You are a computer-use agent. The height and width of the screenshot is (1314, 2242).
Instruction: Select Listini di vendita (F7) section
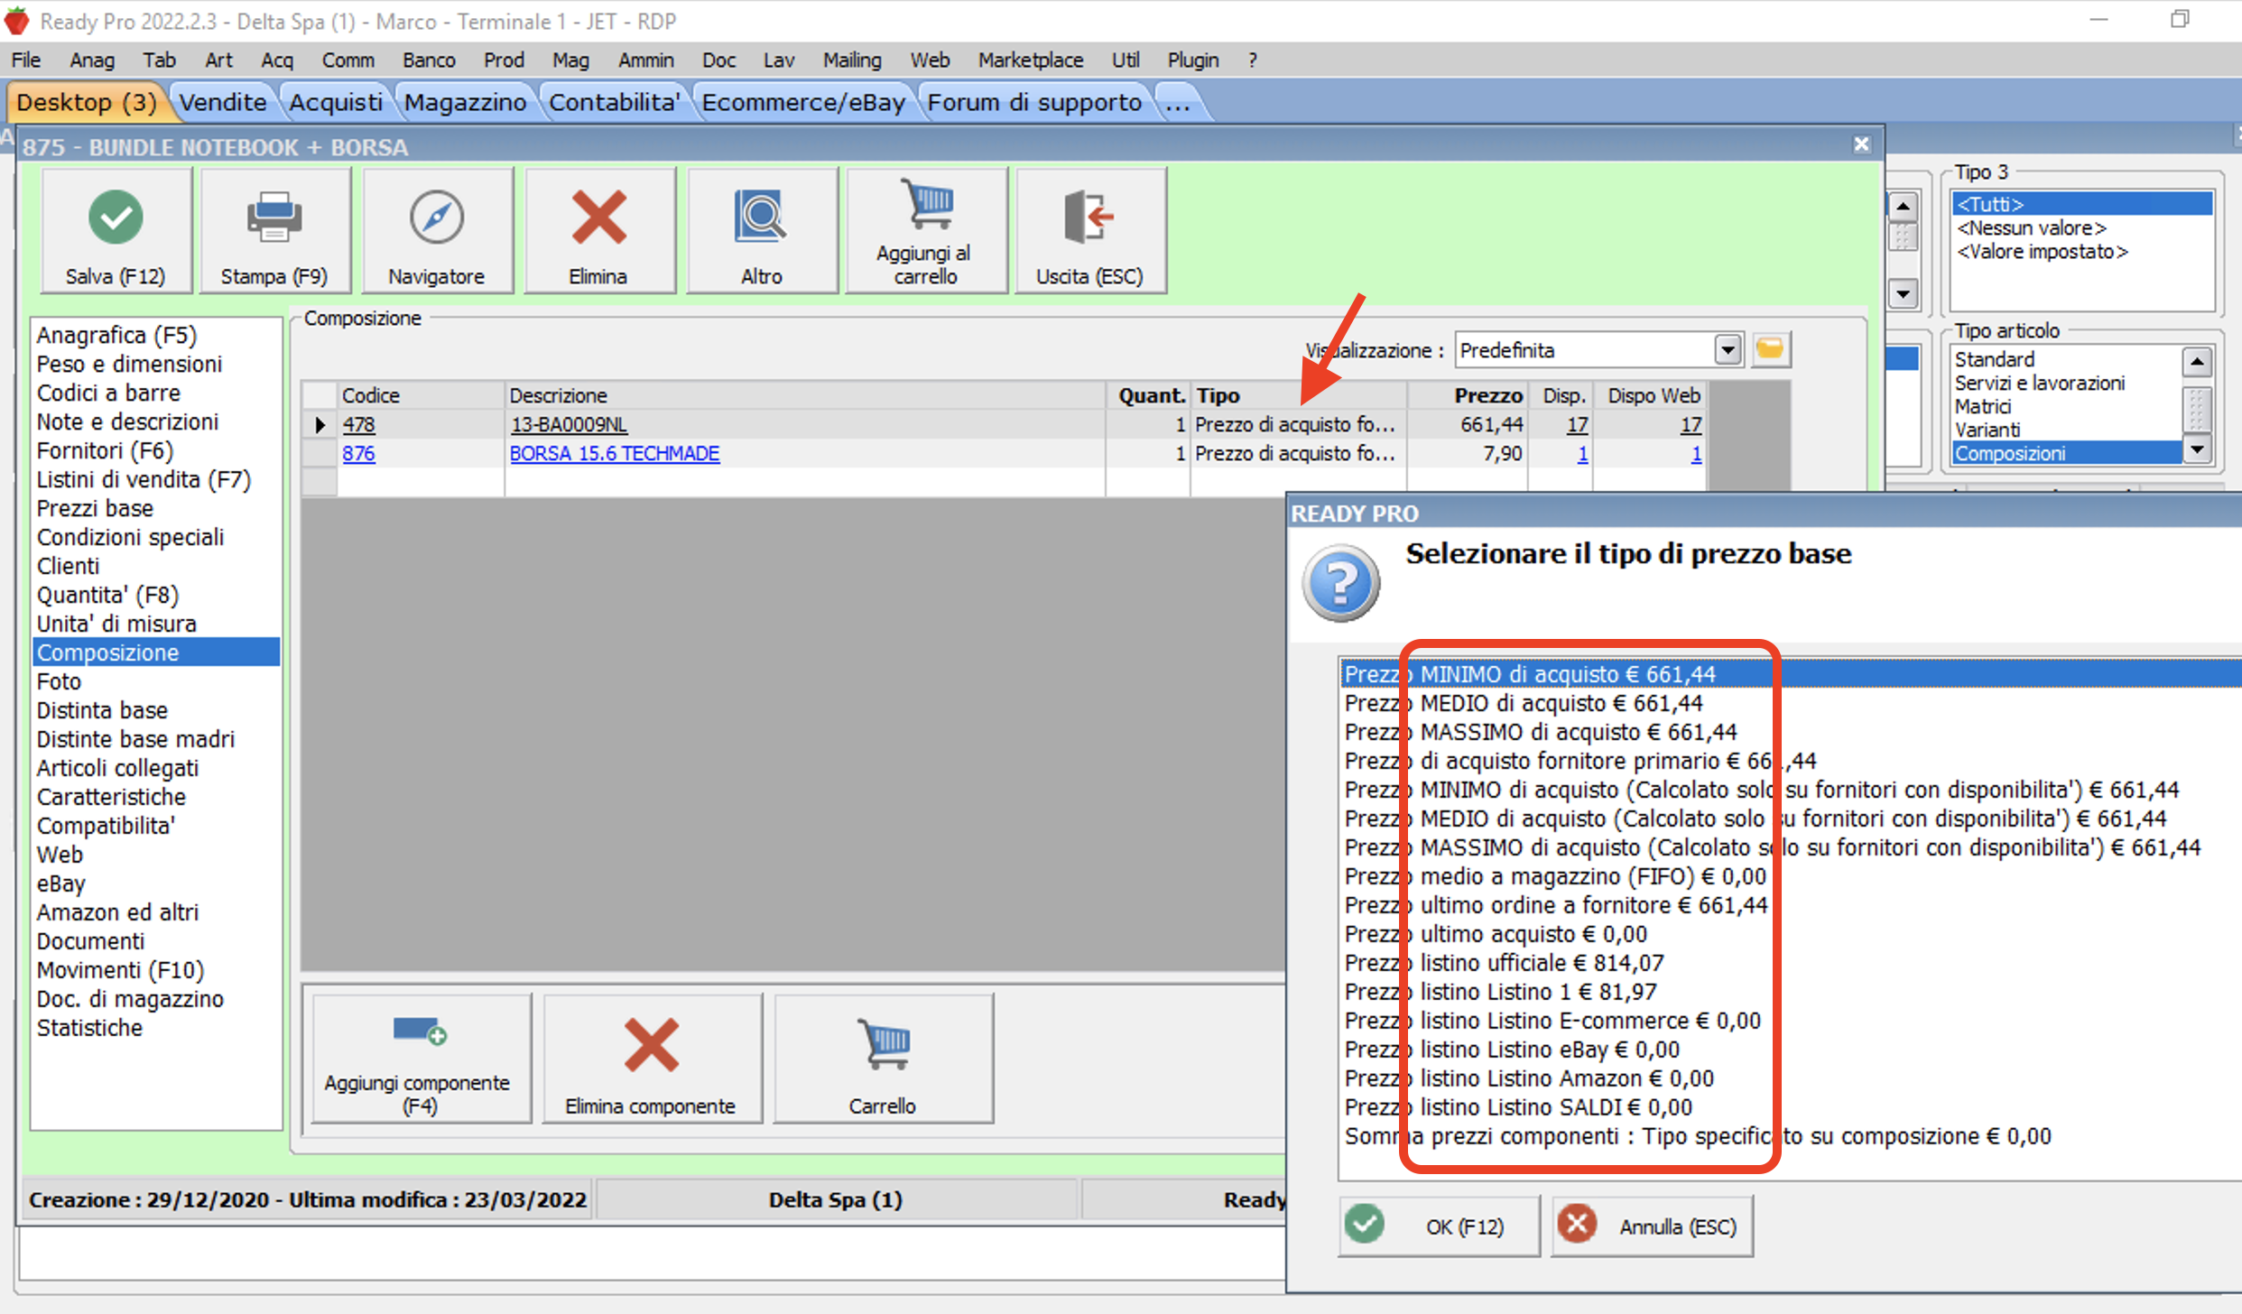144,479
